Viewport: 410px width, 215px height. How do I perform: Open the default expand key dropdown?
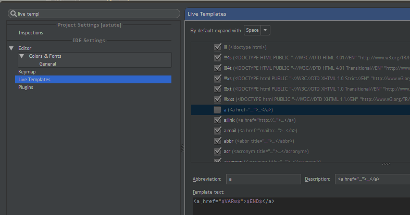(x=266, y=31)
